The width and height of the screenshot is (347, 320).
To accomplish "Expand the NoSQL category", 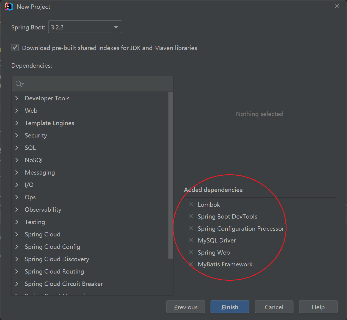I will coord(17,160).
